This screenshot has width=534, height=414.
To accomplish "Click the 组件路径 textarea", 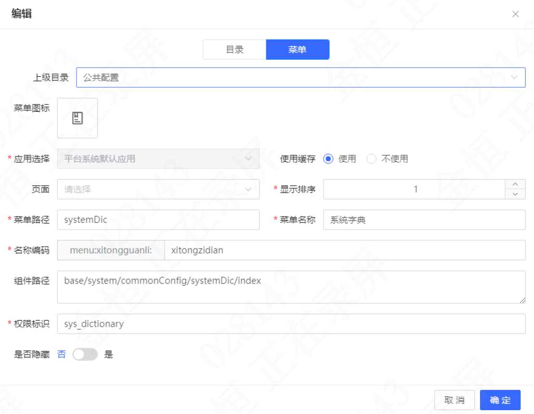I will point(291,287).
